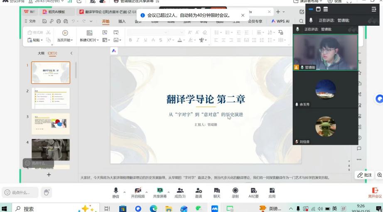Image resolution: width=383 pixels, height=212 pixels.
Task: Expand the 新建幻灯片 dropdown
Action: 98,40
